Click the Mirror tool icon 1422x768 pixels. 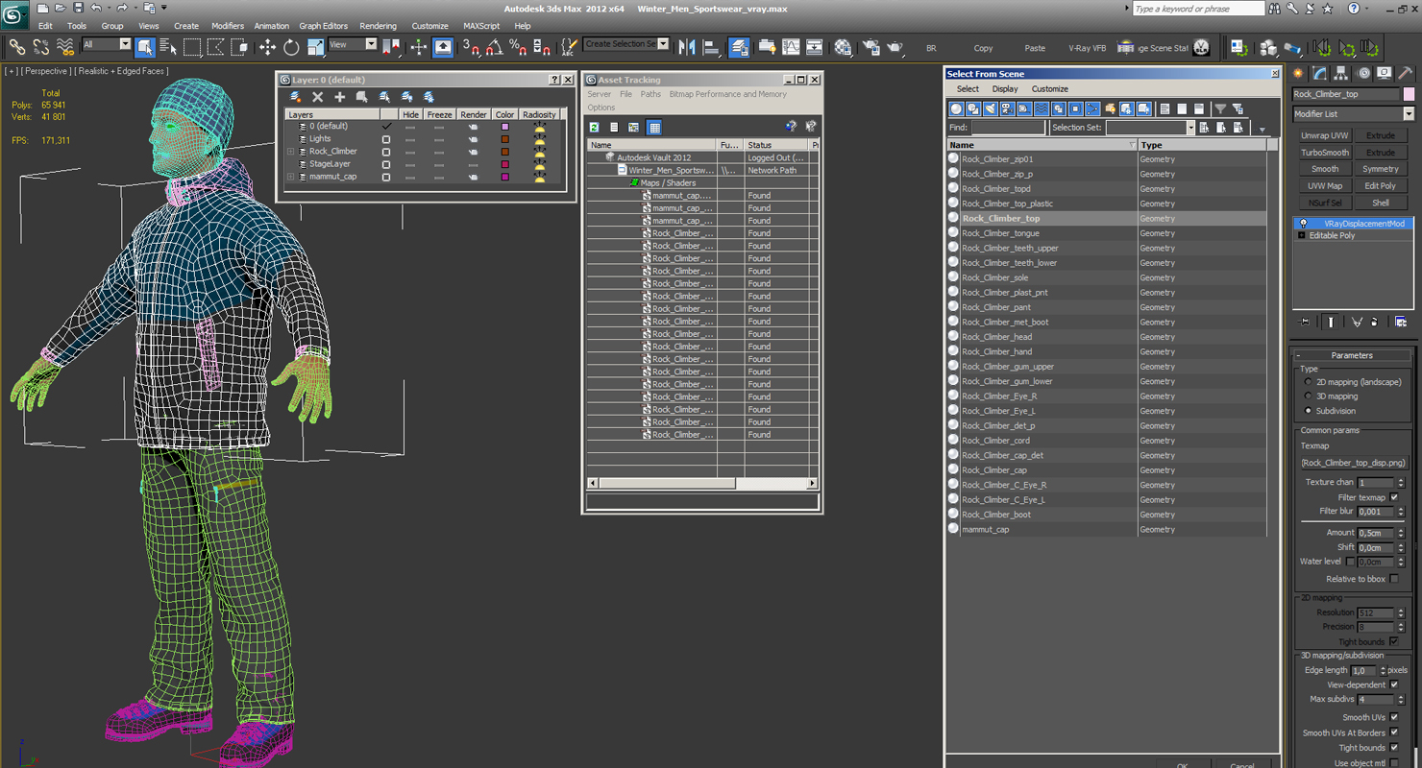[x=687, y=46]
